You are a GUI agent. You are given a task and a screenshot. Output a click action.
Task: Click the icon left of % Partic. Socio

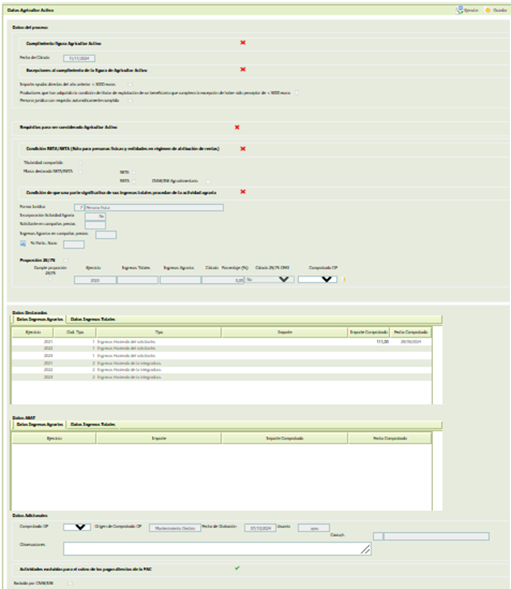click(x=23, y=243)
